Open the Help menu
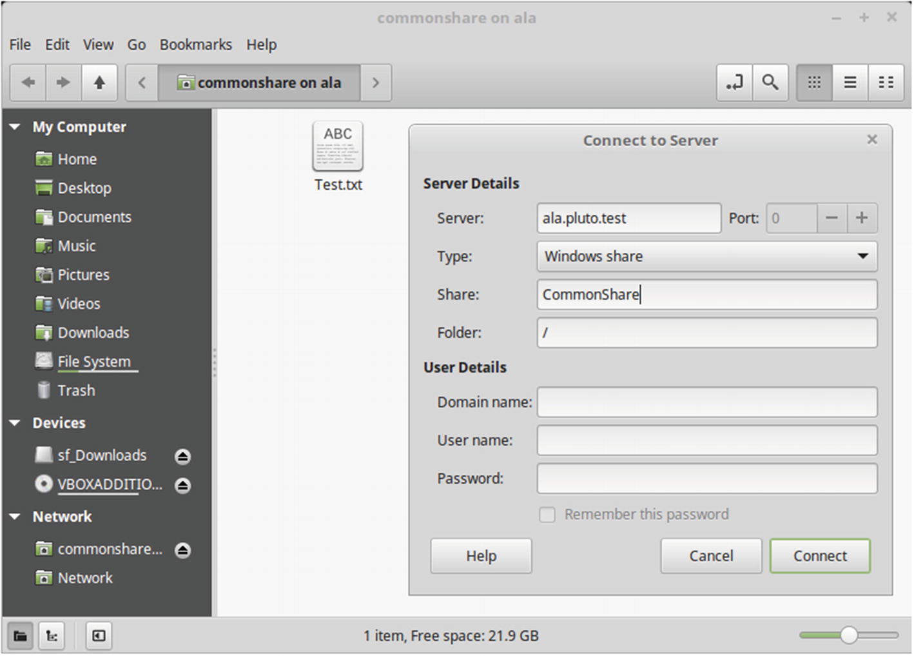The height and width of the screenshot is (656, 914). [x=261, y=45]
